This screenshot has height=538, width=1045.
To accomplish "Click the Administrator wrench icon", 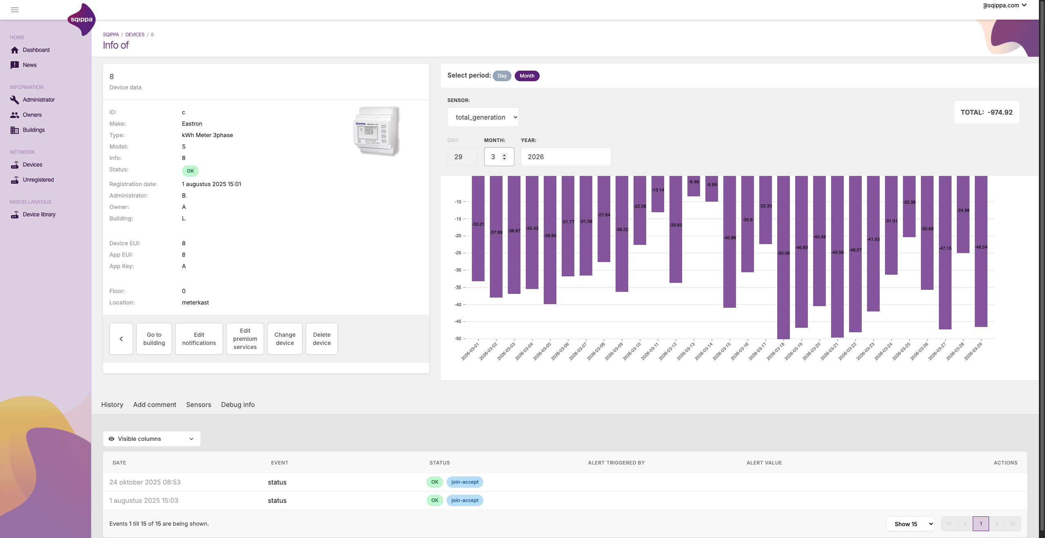I will click(15, 100).
